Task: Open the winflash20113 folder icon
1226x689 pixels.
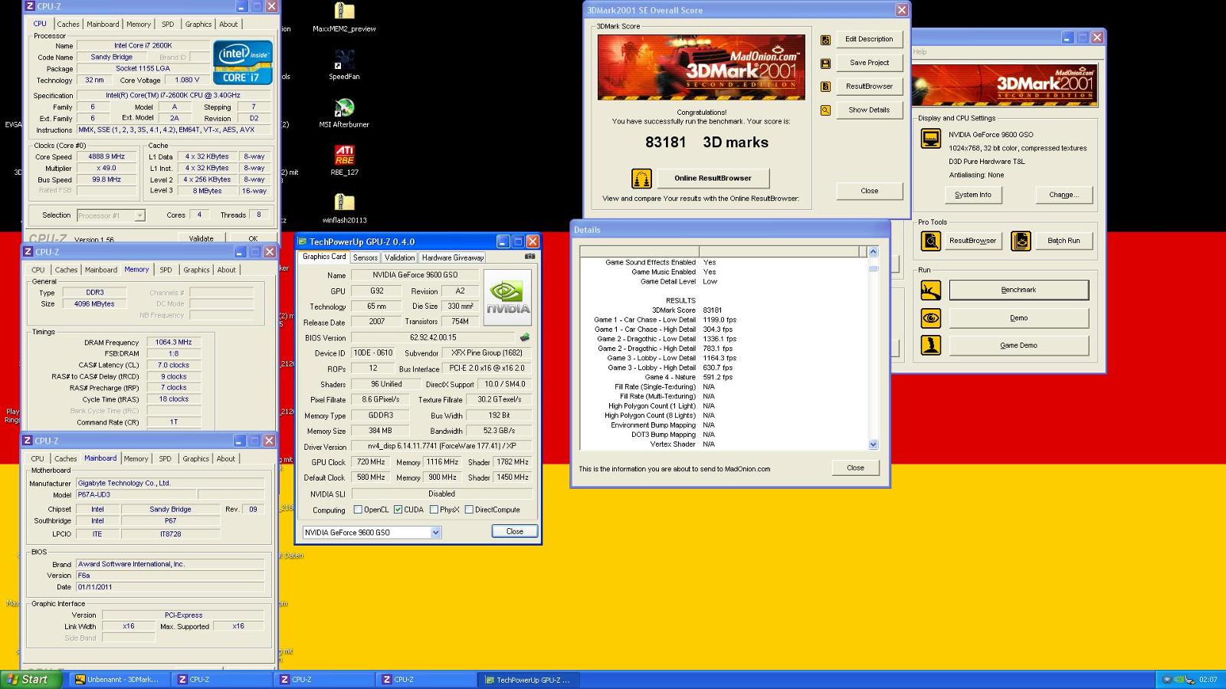Action: click(344, 202)
